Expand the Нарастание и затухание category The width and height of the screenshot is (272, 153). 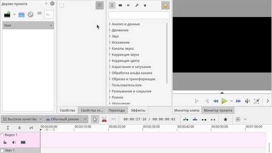(110, 67)
